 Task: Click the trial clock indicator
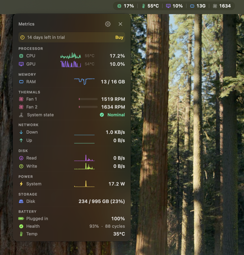point(22,37)
